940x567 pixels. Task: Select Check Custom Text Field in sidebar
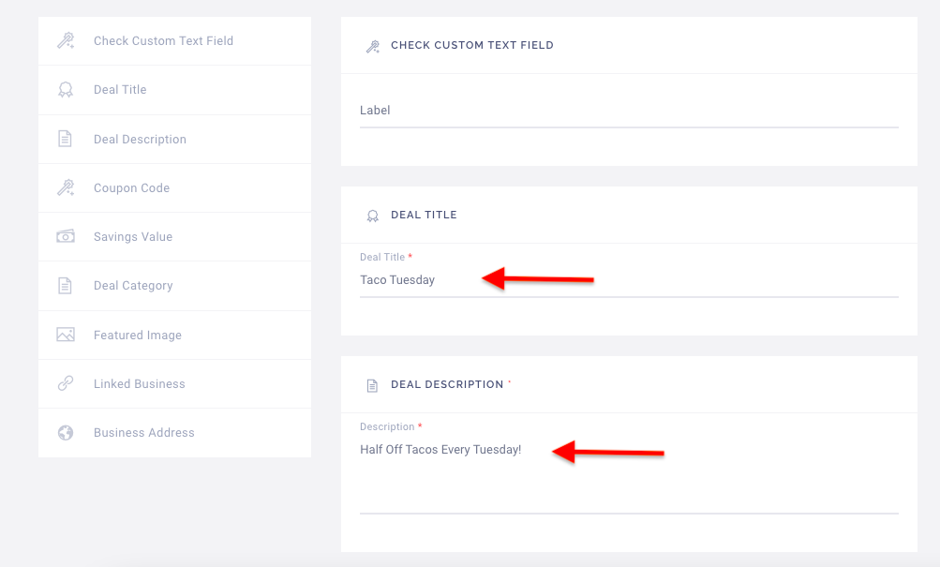[163, 40]
